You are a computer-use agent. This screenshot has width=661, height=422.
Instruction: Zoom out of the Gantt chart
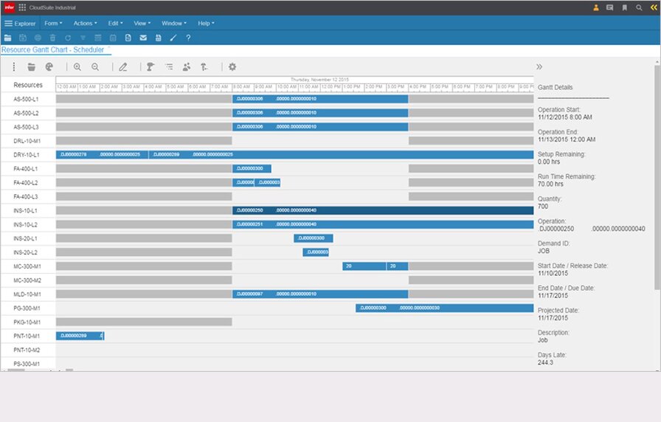95,66
